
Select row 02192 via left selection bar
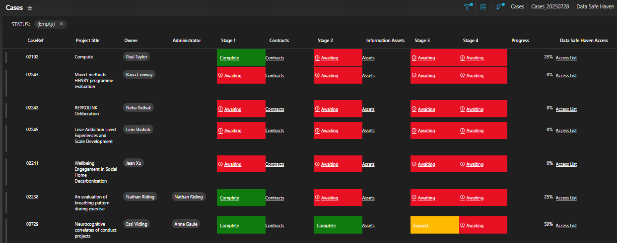6,57
